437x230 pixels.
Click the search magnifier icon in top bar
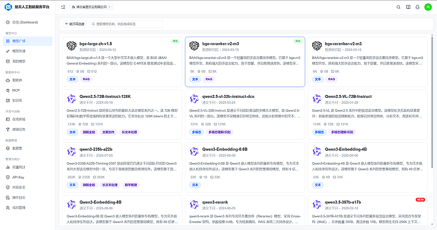tap(399, 7)
